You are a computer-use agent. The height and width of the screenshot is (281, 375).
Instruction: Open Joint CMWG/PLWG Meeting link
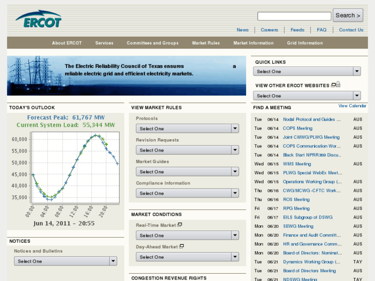tap(311, 137)
